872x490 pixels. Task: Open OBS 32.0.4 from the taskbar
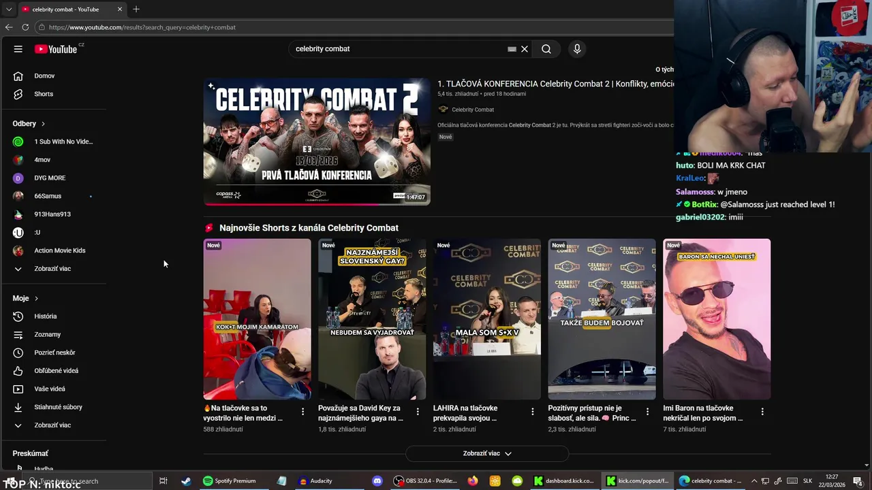point(425,481)
